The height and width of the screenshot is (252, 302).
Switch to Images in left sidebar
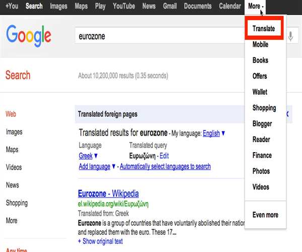tap(14, 132)
